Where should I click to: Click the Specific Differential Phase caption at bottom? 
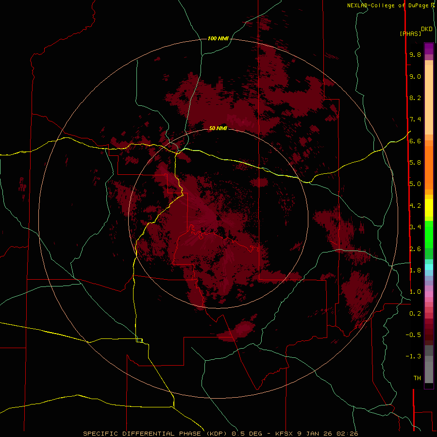pos(220,434)
